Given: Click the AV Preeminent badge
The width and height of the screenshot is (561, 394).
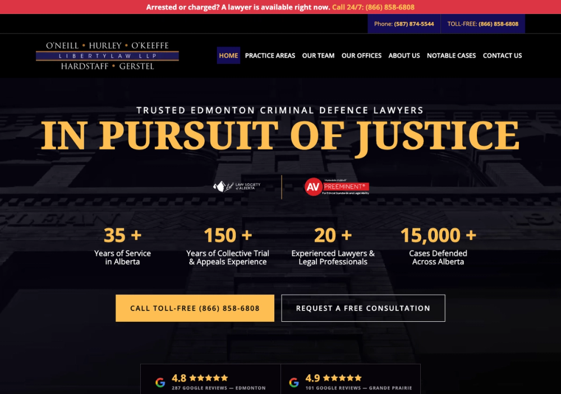Looking at the screenshot, I should pos(337,187).
